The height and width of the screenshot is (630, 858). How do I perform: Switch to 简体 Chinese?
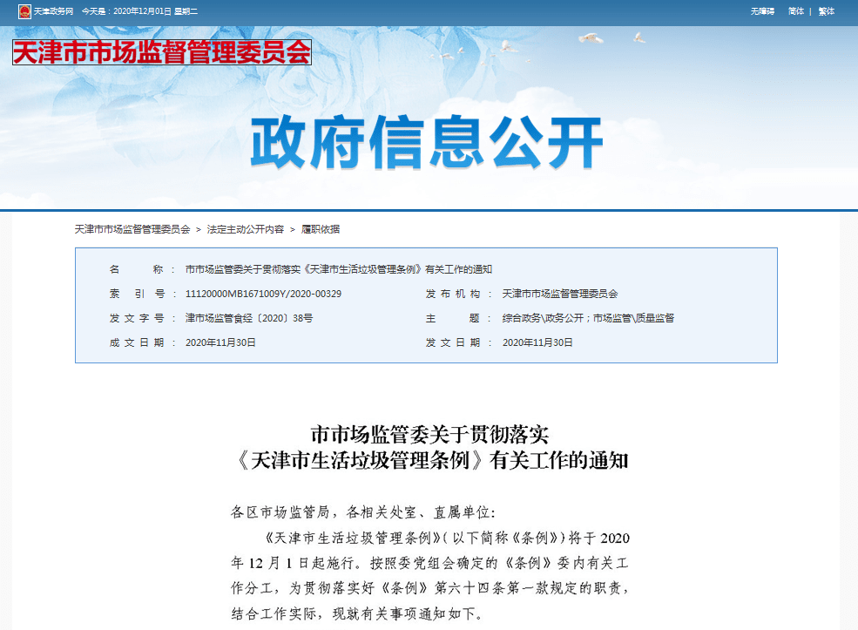tap(796, 11)
